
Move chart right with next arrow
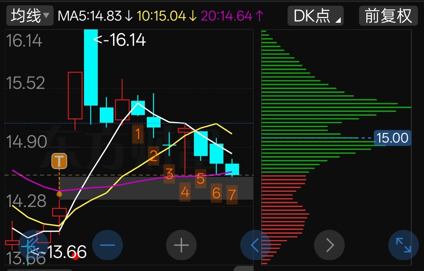pos(329,245)
